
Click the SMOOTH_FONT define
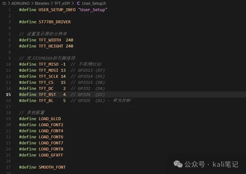coord(52,167)
